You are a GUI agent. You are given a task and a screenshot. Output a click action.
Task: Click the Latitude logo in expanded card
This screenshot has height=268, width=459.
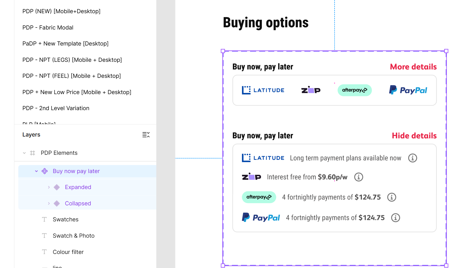coord(263,158)
